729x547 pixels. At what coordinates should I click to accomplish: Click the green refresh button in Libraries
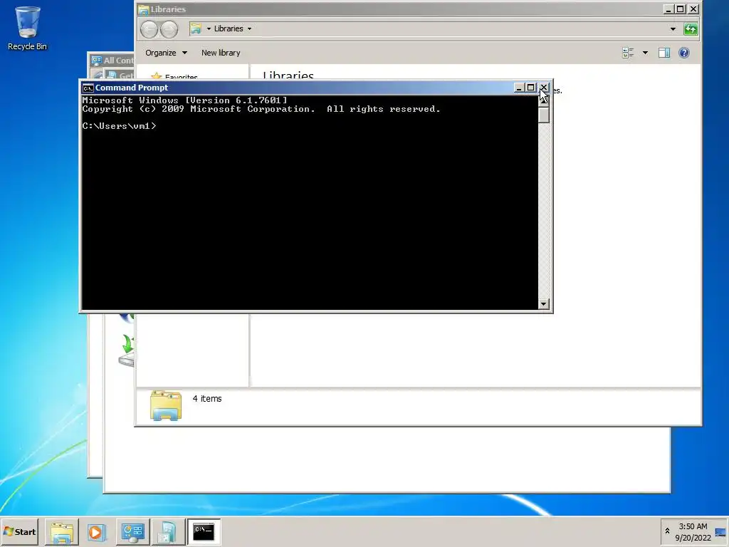[x=691, y=28]
